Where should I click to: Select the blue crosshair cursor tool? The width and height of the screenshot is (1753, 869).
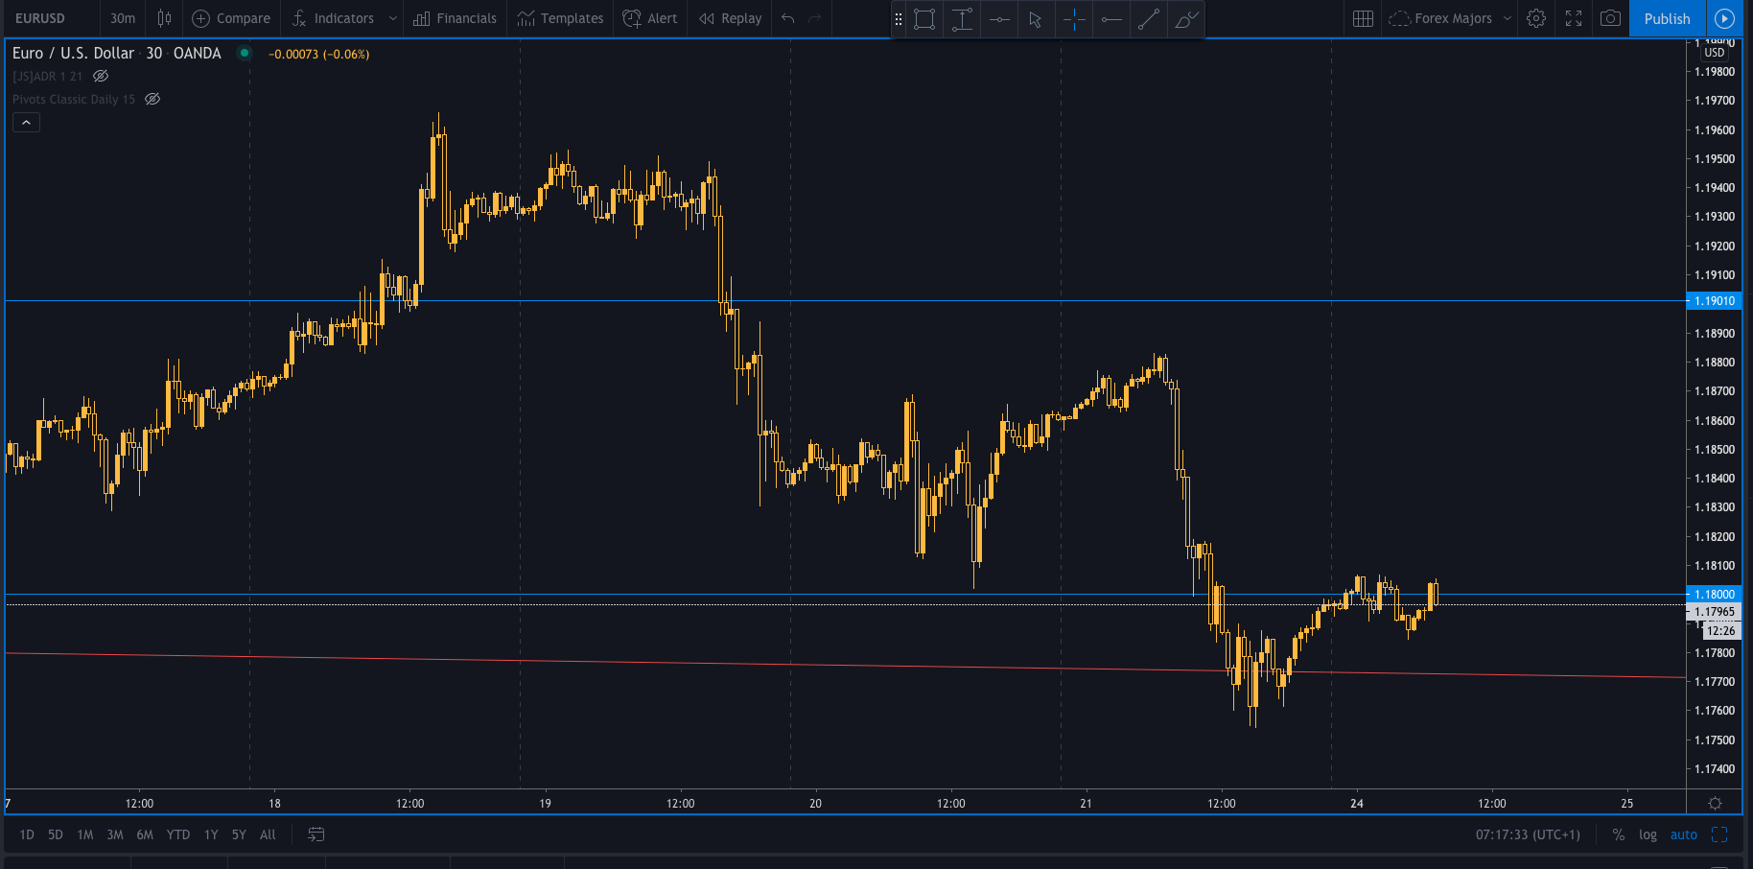click(x=1074, y=19)
